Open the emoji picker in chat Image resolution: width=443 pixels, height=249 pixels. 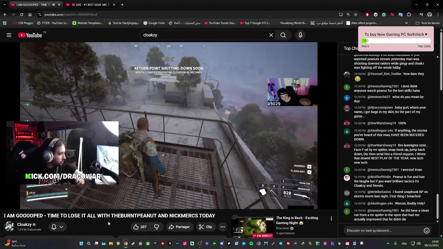pyautogui.click(x=426, y=230)
